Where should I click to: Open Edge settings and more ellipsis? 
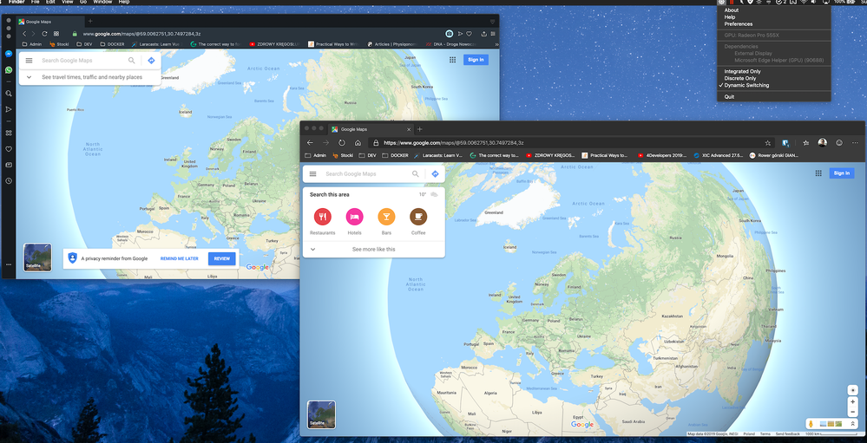click(855, 142)
